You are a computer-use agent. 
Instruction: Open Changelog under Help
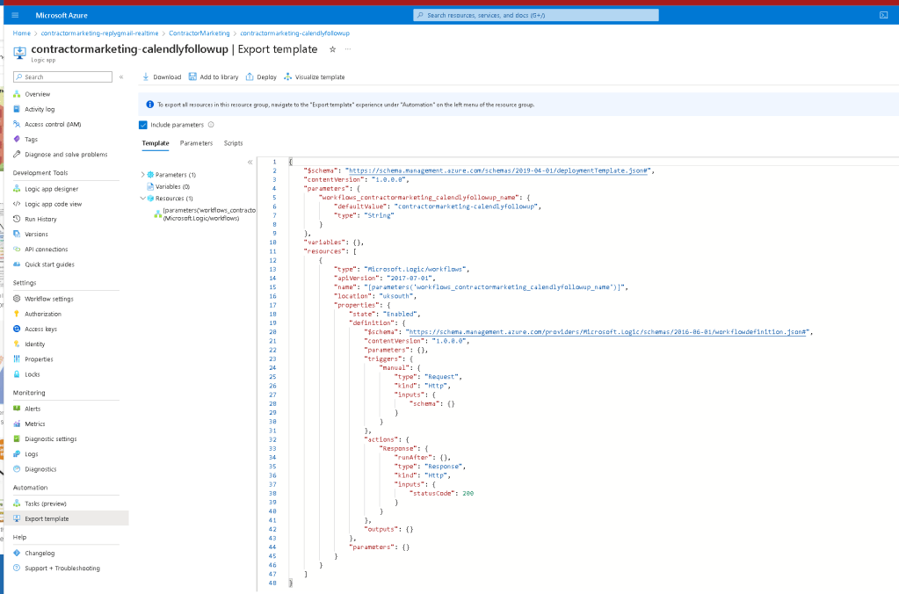coord(40,554)
